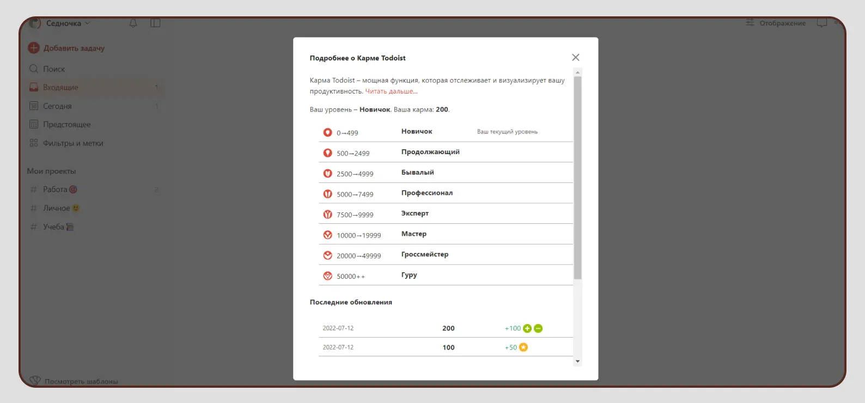Open the 'Читать дальше…' link
This screenshot has height=403, width=865.
(391, 91)
